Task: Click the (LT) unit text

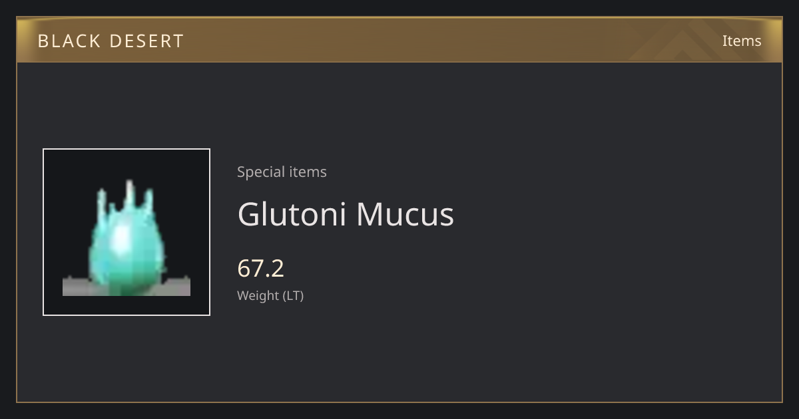Action: (294, 295)
